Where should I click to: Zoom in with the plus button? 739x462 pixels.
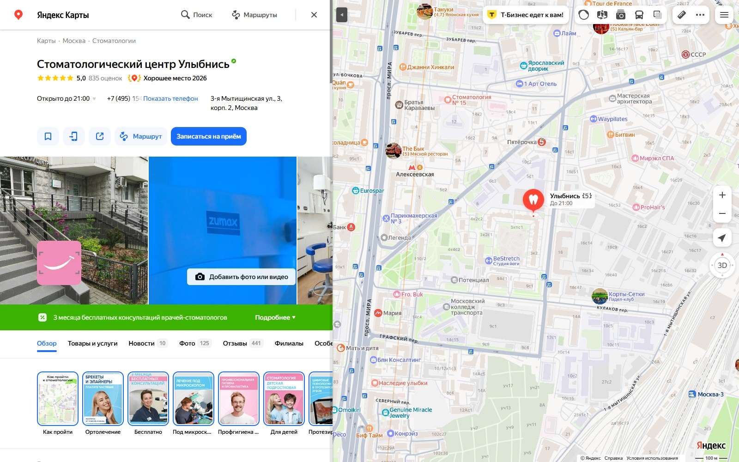(722, 195)
